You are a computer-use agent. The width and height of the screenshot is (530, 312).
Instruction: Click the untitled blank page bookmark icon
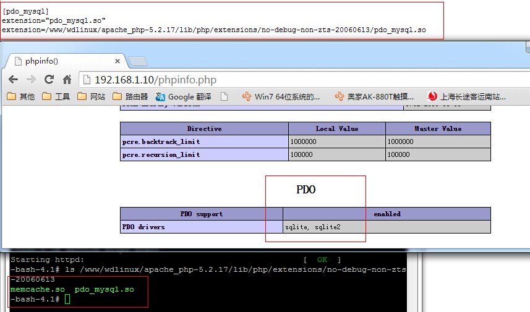coord(224,96)
